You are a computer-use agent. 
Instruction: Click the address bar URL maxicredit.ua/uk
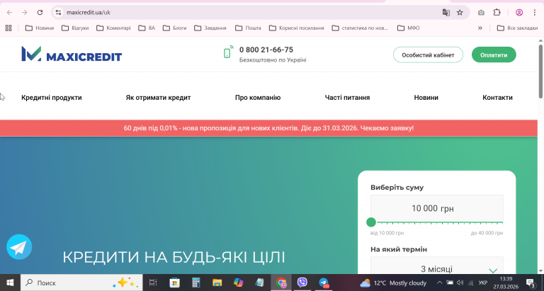point(89,13)
